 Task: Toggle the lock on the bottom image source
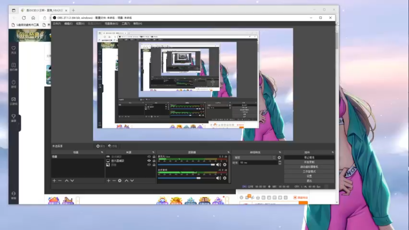pos(154,165)
